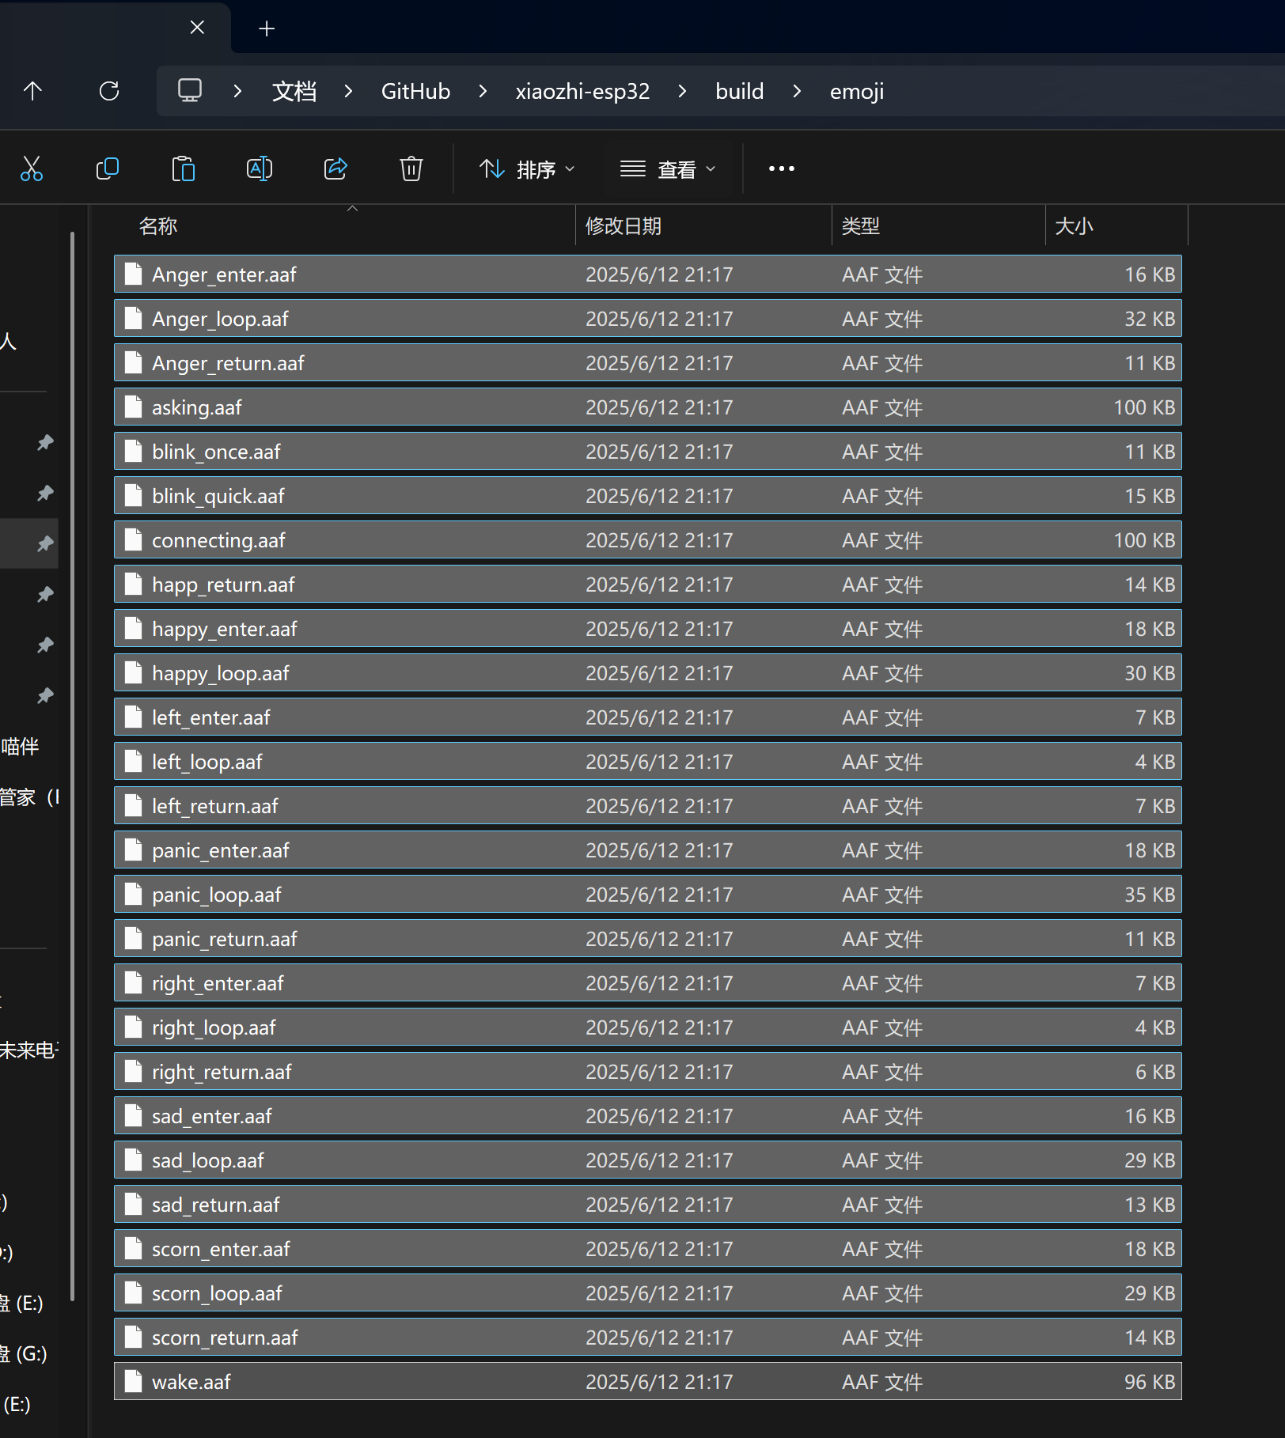Select the connecting.aaf file
This screenshot has width=1285, height=1438.
tap(218, 540)
